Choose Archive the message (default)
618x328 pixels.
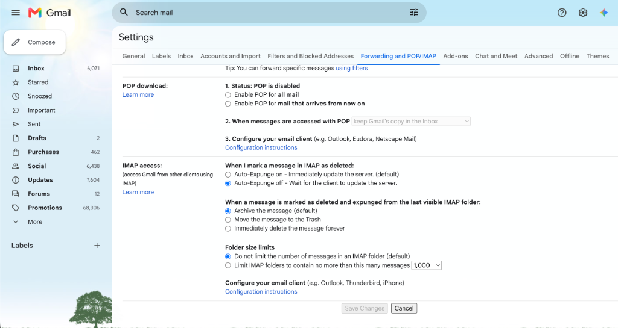228,211
